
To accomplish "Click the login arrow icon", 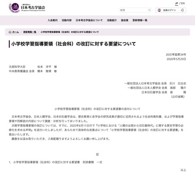I will pos(182,10).
